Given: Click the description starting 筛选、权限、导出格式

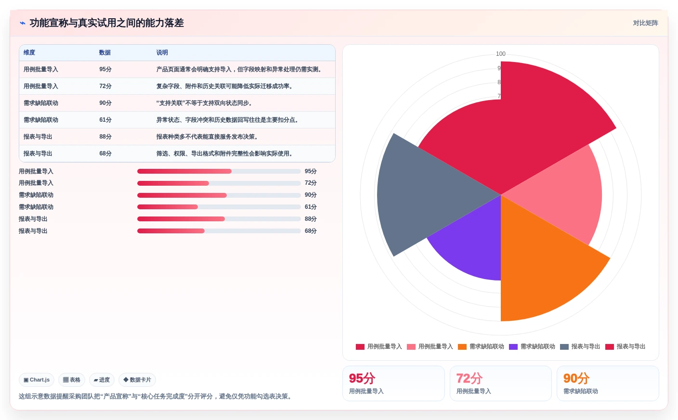Looking at the screenshot, I should tap(226, 153).
